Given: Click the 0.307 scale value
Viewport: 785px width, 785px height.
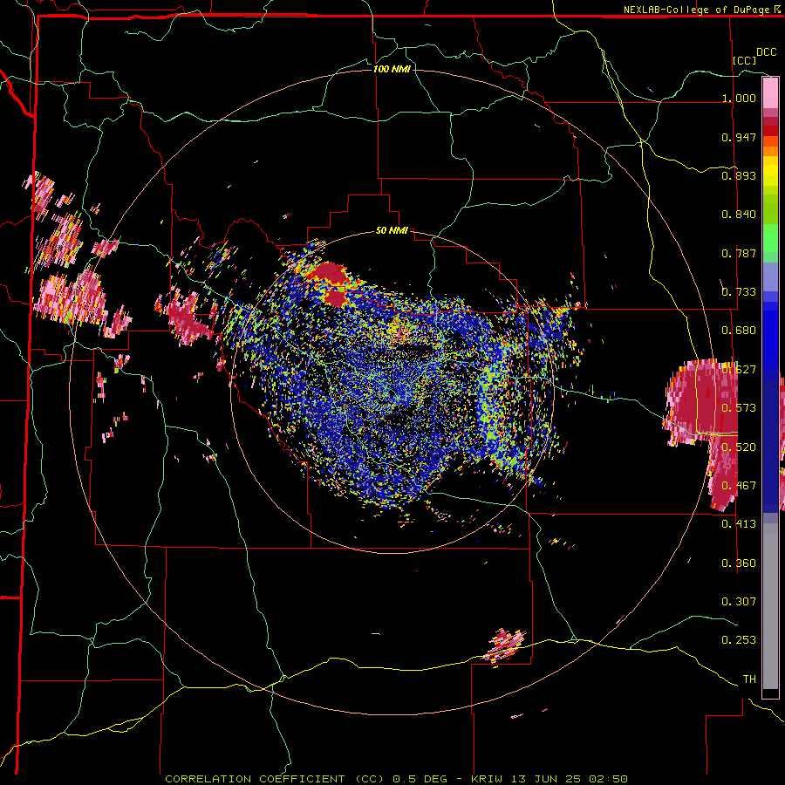Looking at the screenshot, I should click(x=739, y=601).
